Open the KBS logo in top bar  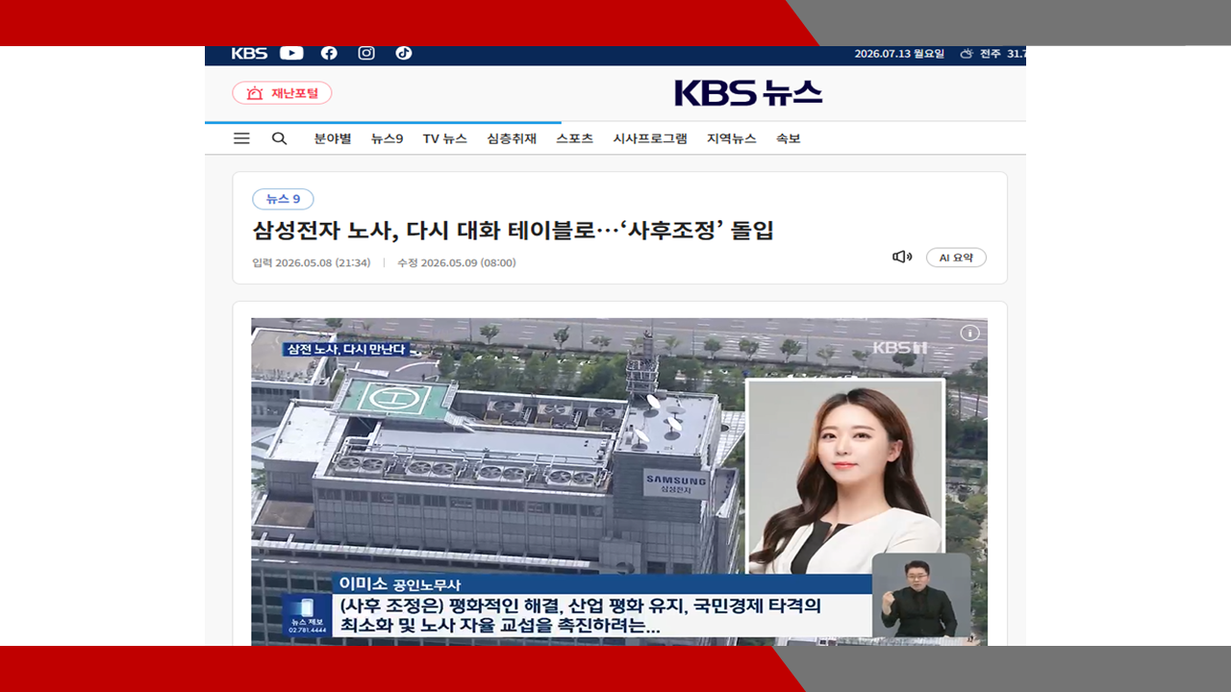click(x=249, y=54)
